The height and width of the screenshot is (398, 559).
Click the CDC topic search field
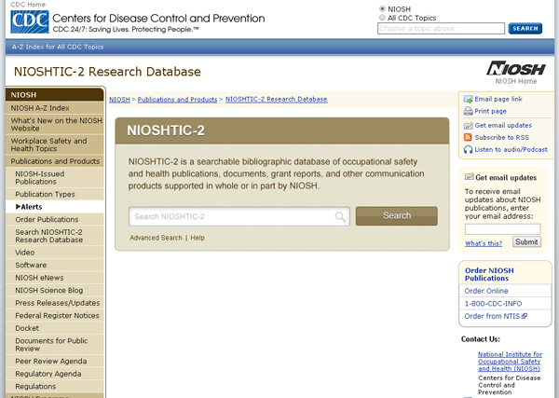pyautogui.click(x=441, y=29)
